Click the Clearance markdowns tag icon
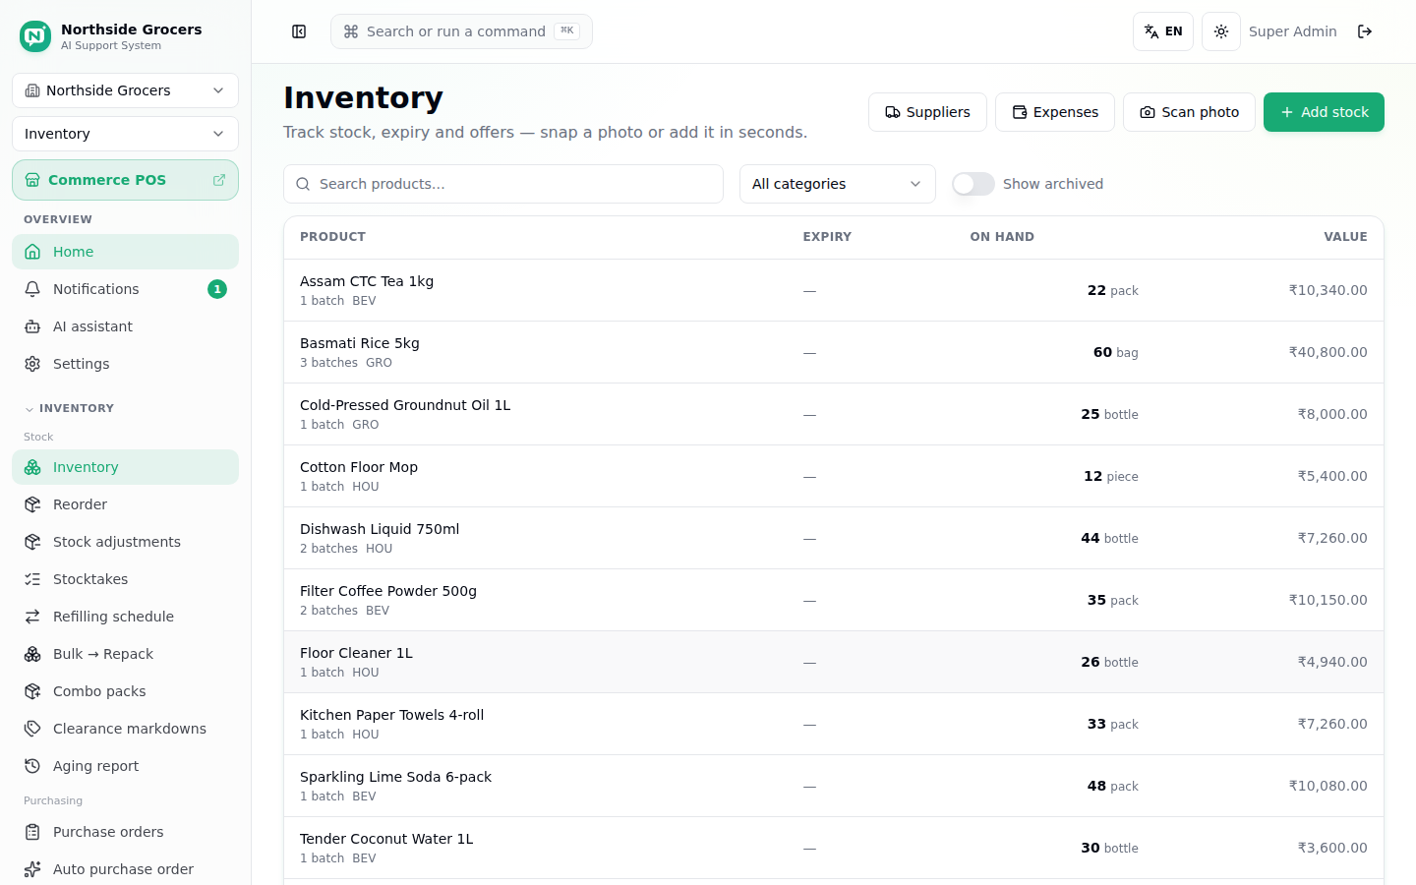 [x=32, y=729]
